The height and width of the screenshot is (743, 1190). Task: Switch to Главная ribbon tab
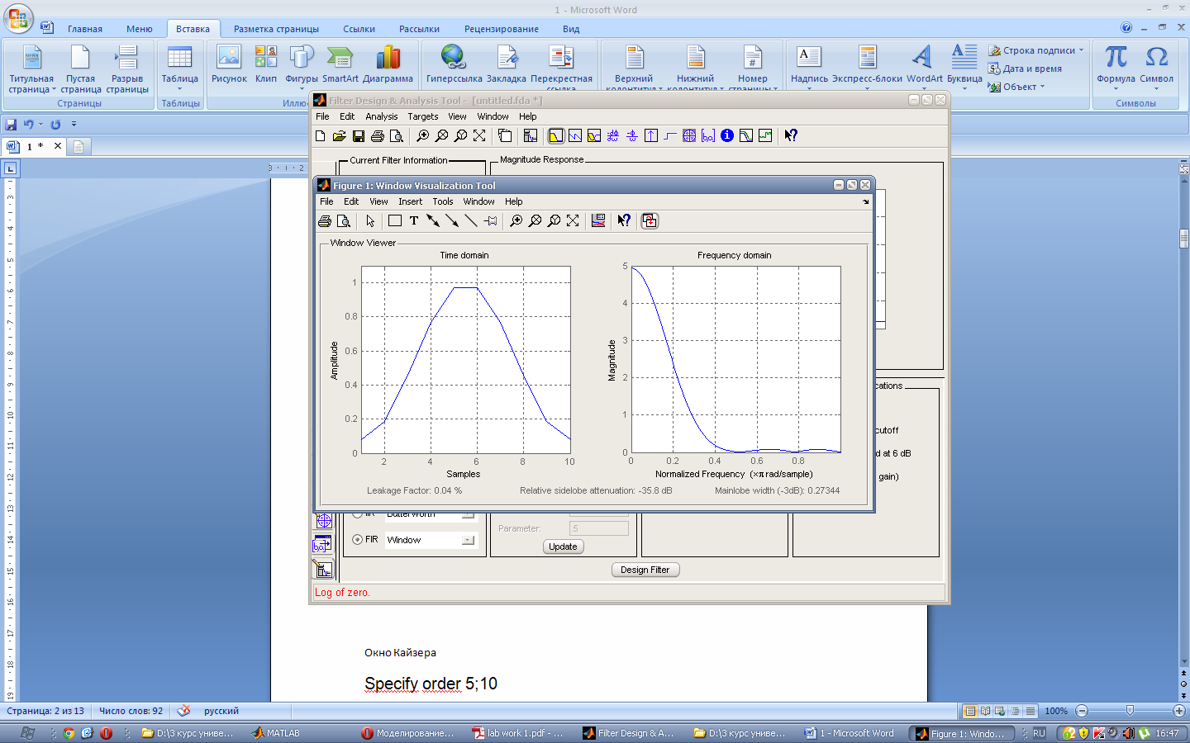85,29
